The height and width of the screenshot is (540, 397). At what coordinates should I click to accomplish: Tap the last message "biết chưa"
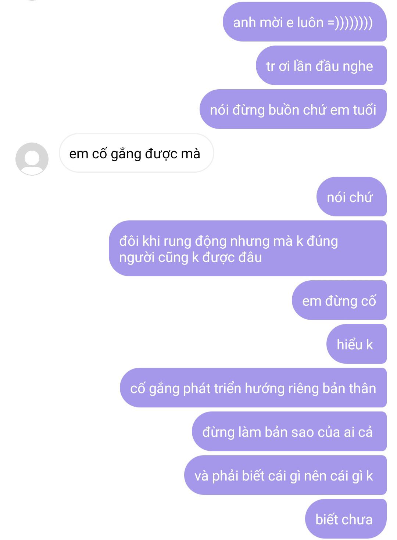[346, 519]
